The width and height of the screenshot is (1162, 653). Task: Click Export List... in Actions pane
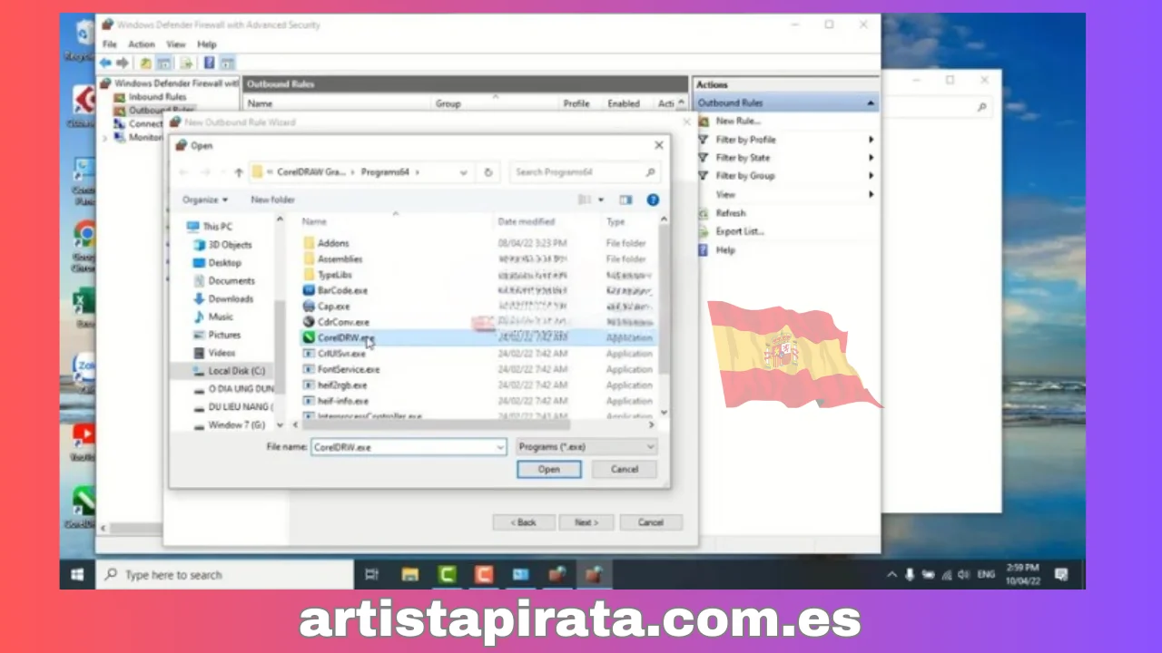tap(740, 231)
